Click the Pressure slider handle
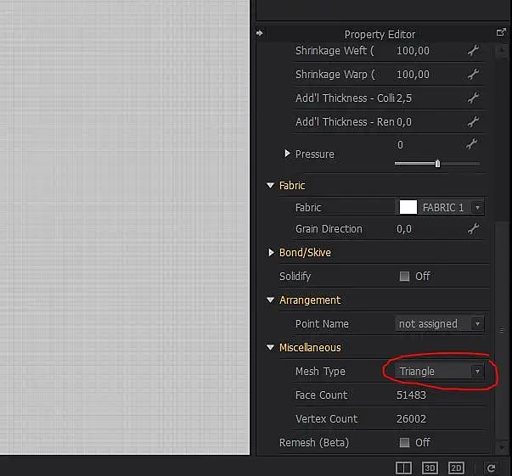This screenshot has width=512, height=476. [437, 164]
